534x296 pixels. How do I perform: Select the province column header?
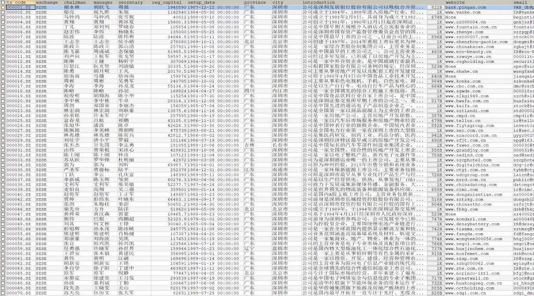256,2
